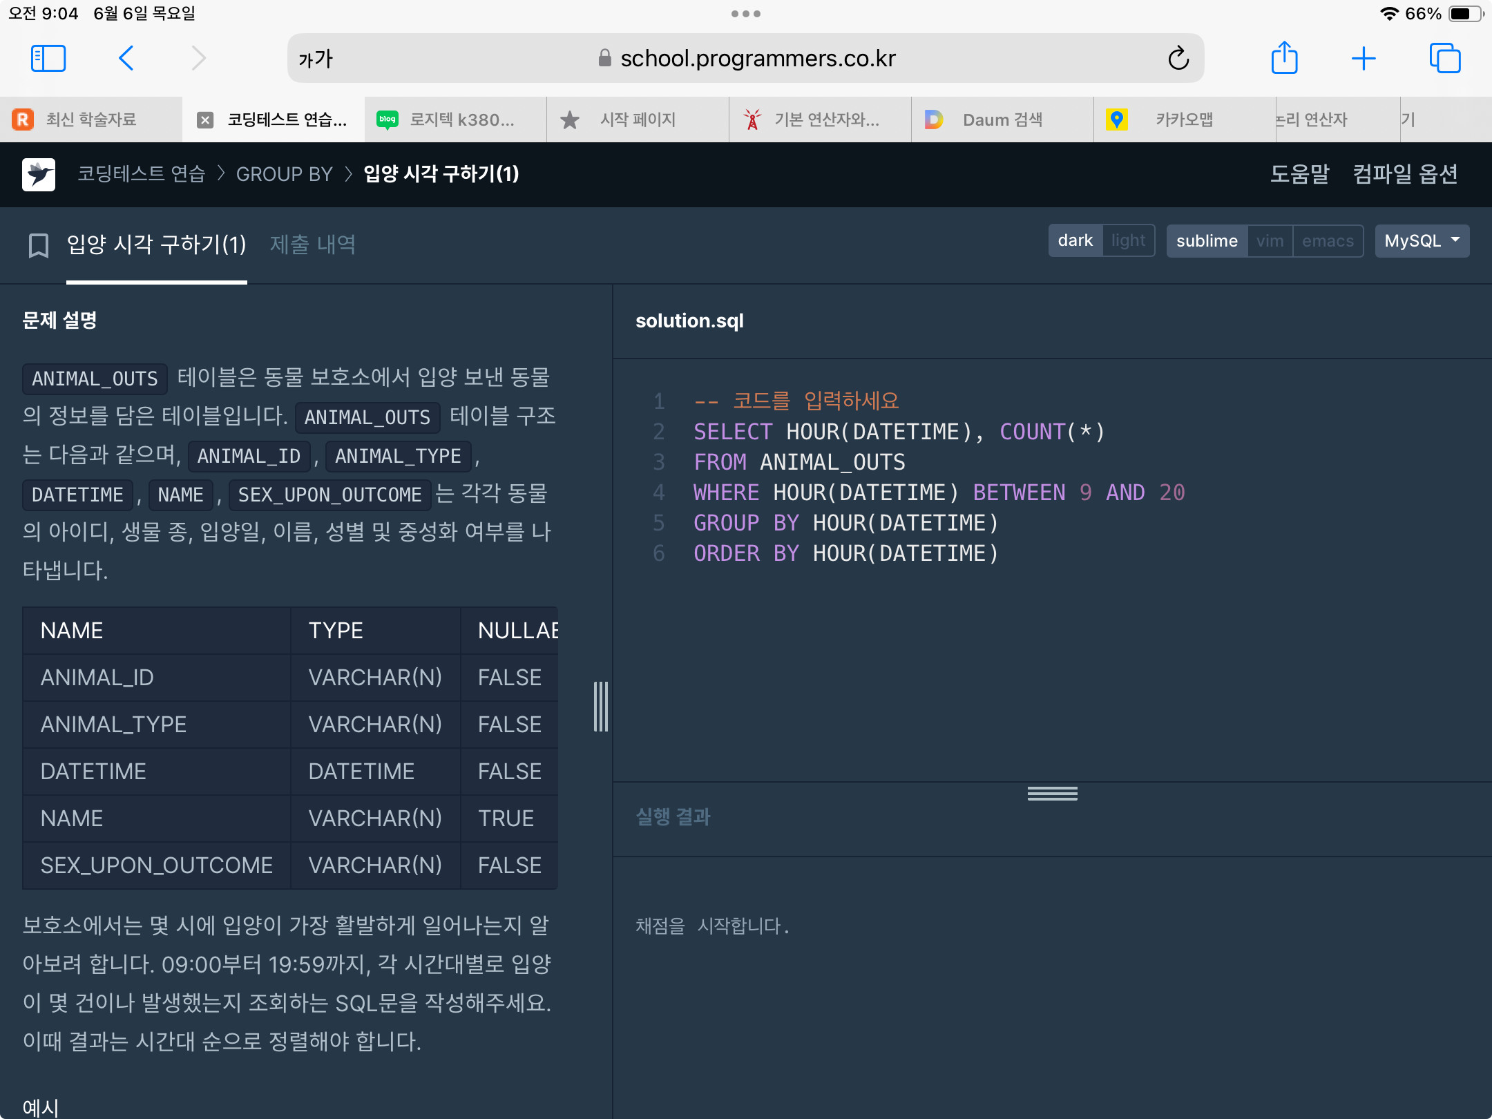This screenshot has height=1119, width=1492.
Task: Click the Programmers bird logo
Action: pyautogui.click(x=39, y=174)
